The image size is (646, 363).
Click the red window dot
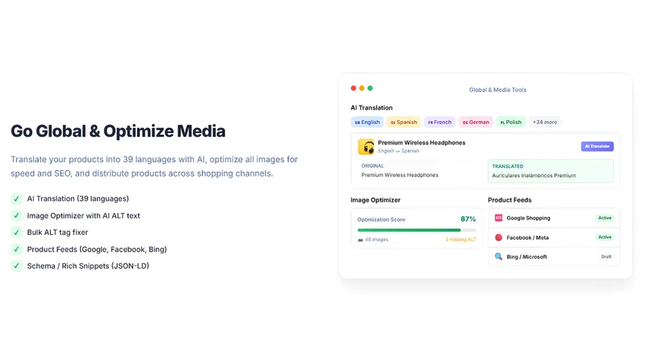pos(354,88)
